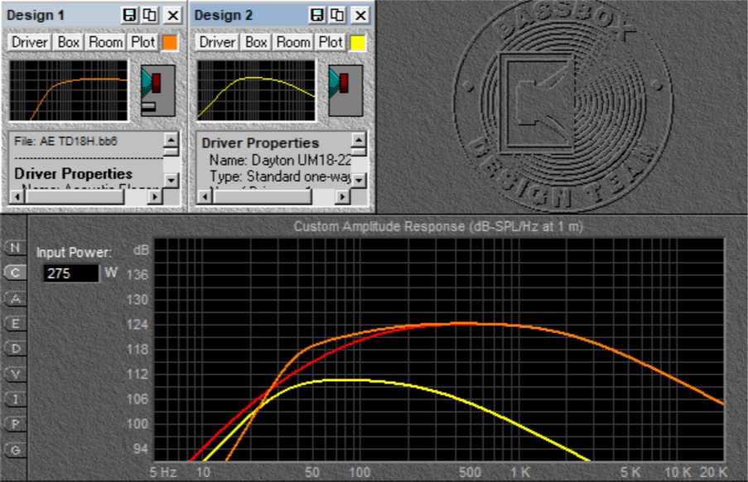This screenshot has width=748, height=482.
Task: Switch to the E graph button
Action: pos(14,323)
